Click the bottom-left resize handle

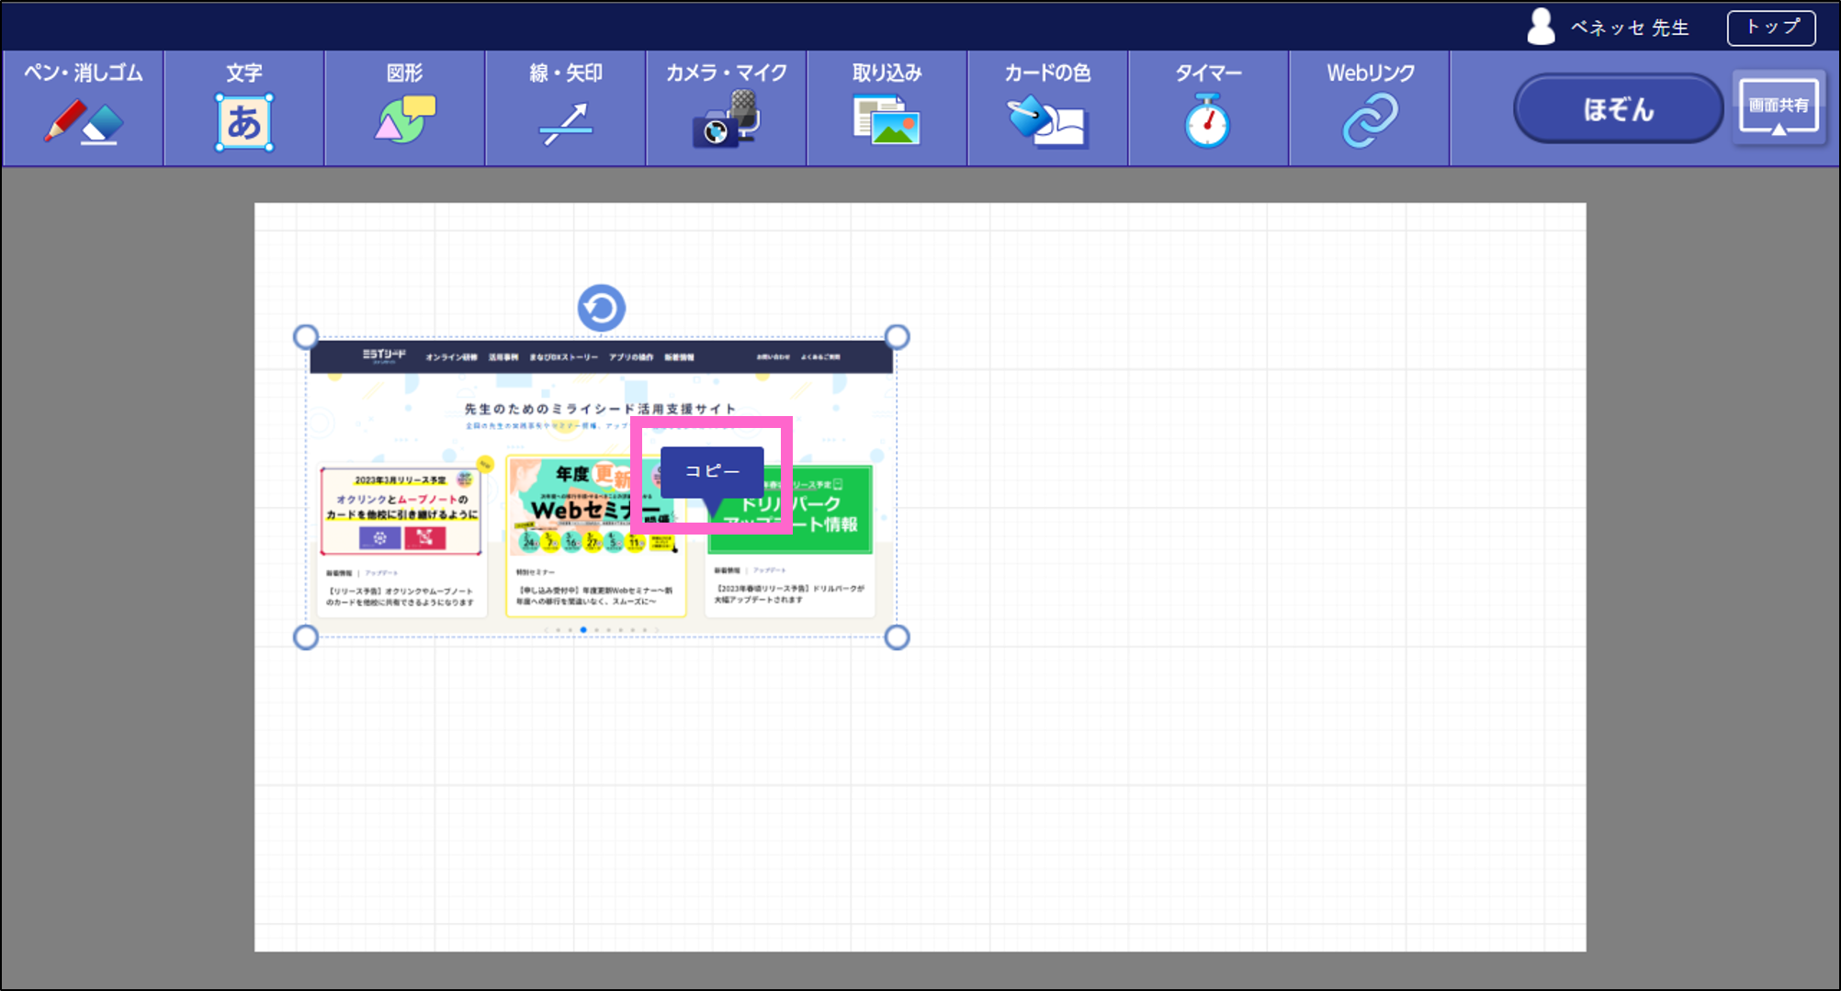pyautogui.click(x=306, y=637)
